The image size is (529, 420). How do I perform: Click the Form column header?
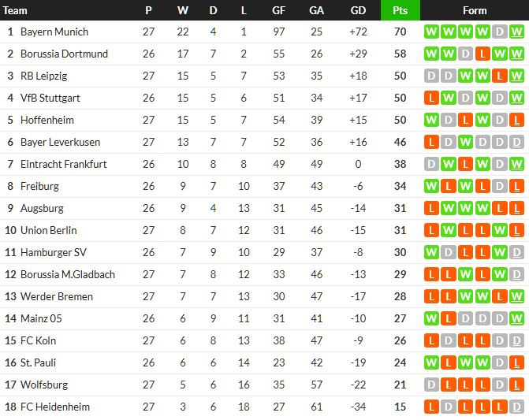(475, 10)
